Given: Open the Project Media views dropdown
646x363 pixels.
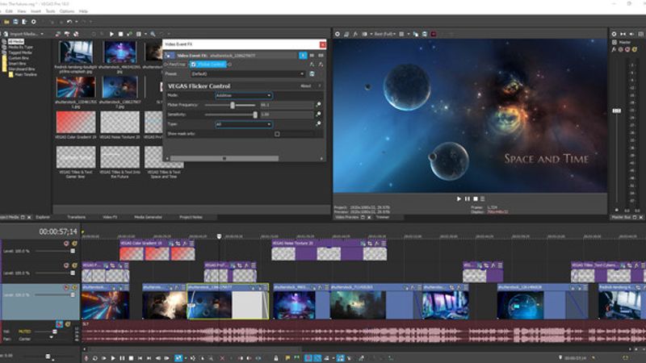Looking at the screenshot, I should pyautogui.click(x=145, y=34).
